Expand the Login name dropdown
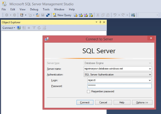161x114 pixels. (150, 80)
